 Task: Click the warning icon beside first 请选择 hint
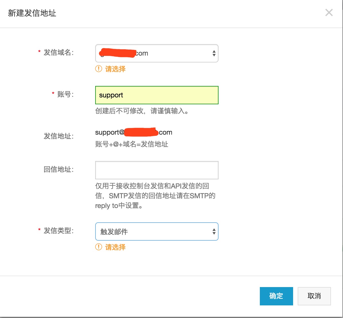[99, 69]
